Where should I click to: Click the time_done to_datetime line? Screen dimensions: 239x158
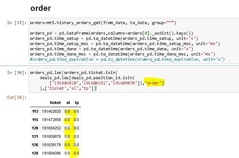pos(111,49)
